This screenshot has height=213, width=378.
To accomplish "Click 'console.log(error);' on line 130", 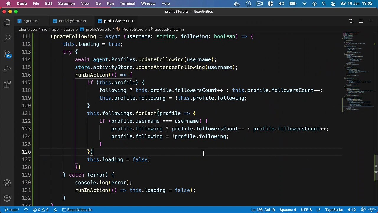I will pos(104,183).
